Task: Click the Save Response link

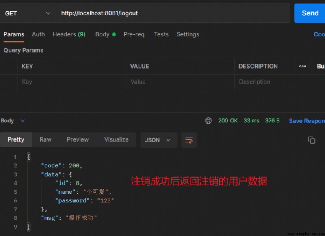Action: [x=307, y=121]
